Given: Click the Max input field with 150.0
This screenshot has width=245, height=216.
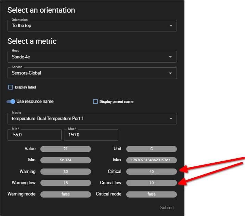Looking at the screenshot, I should (x=91, y=135).
